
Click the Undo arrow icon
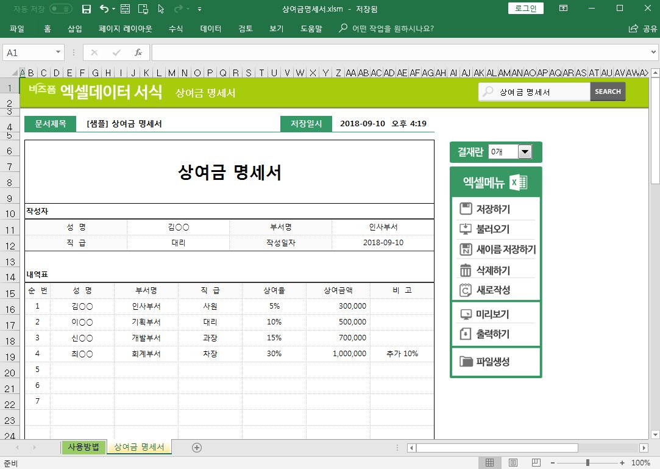point(104,9)
